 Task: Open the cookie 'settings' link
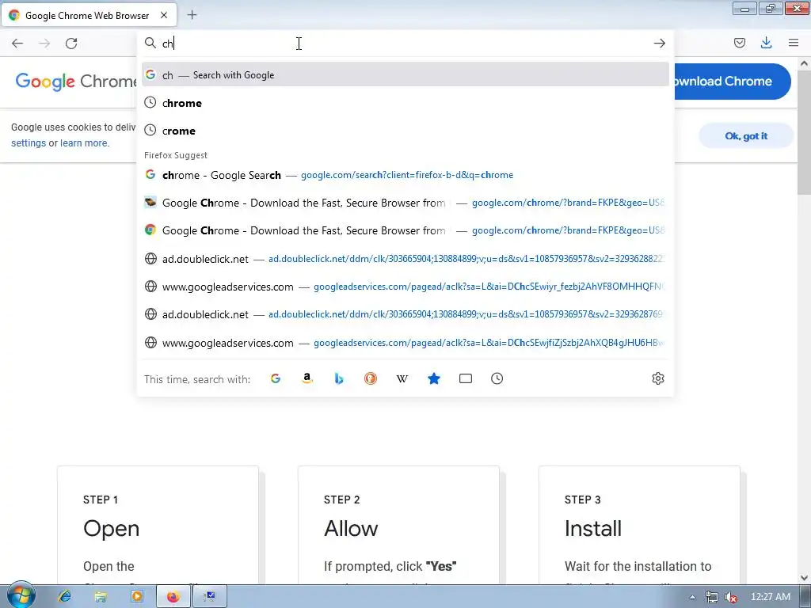(29, 143)
